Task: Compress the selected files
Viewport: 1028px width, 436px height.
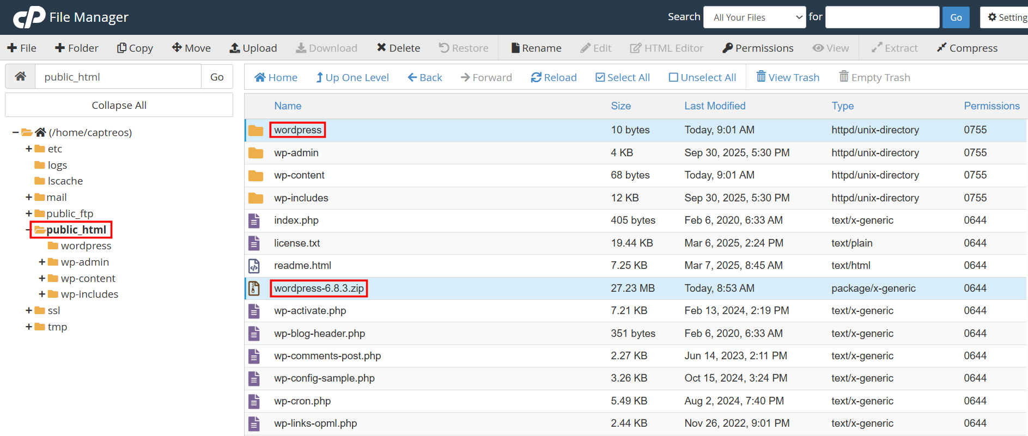Action: 968,48
